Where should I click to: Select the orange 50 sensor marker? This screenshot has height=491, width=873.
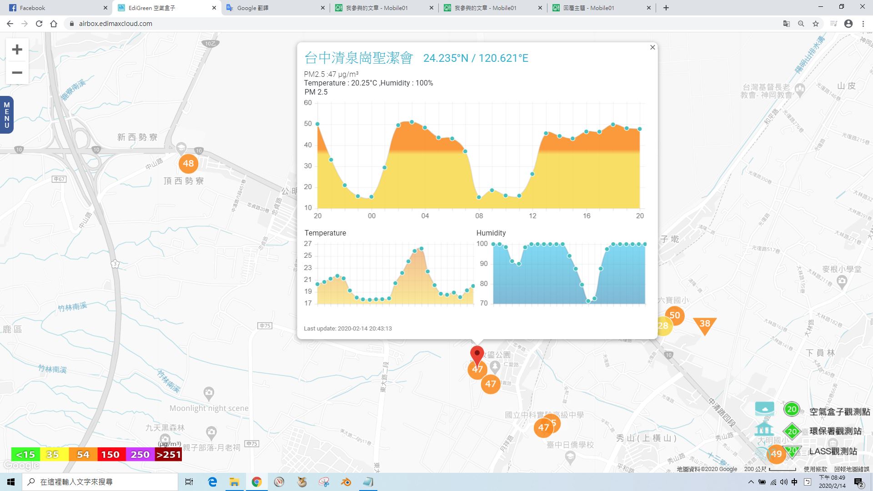coord(675,316)
